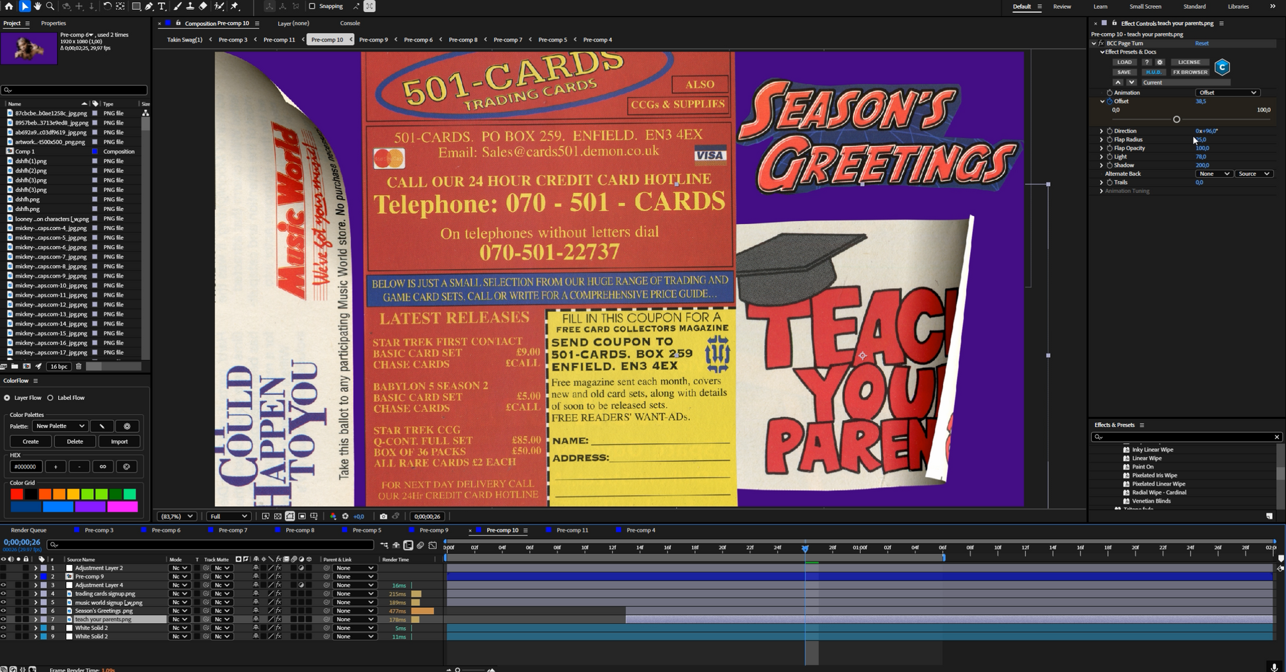Screen dimensions: 1286x672
Task: Open the timeline Graph Editor icon
Action: point(432,545)
